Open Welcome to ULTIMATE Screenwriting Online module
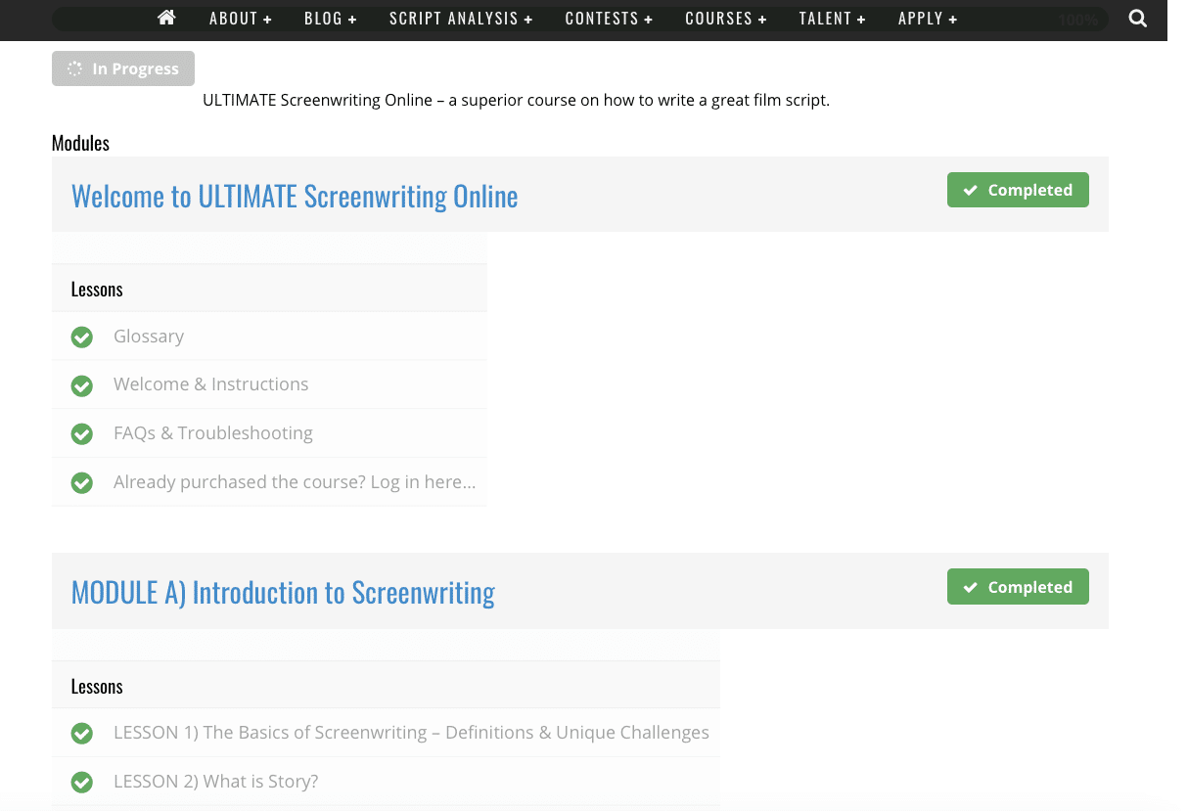 coord(295,196)
